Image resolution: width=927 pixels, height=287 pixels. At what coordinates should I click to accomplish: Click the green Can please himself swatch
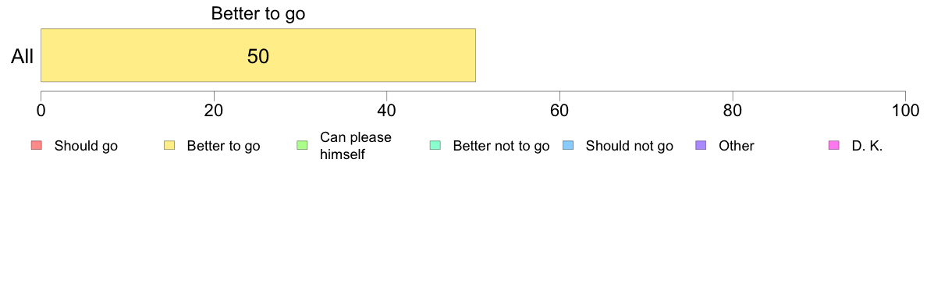302,145
